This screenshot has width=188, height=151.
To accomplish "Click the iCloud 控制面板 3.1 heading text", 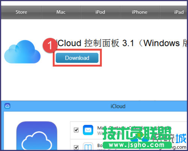I will [x=121, y=43].
